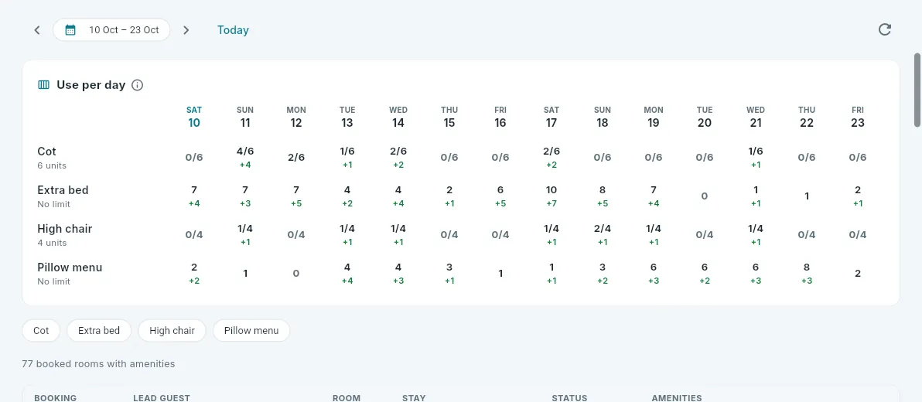Viewport: 922px width, 402px height.
Task: Select the SAT 17 day header
Action: pyautogui.click(x=551, y=117)
